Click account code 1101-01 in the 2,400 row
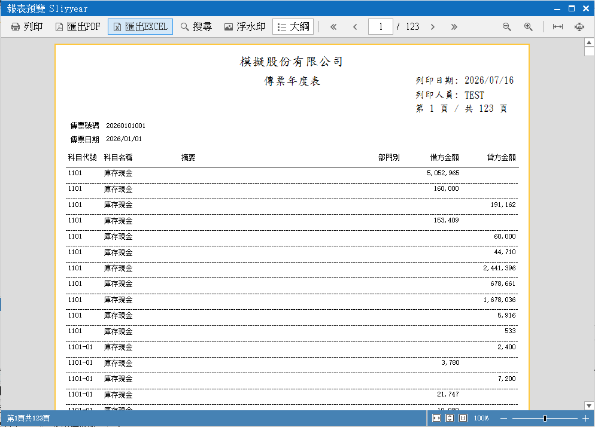The image size is (595, 427). click(80, 347)
